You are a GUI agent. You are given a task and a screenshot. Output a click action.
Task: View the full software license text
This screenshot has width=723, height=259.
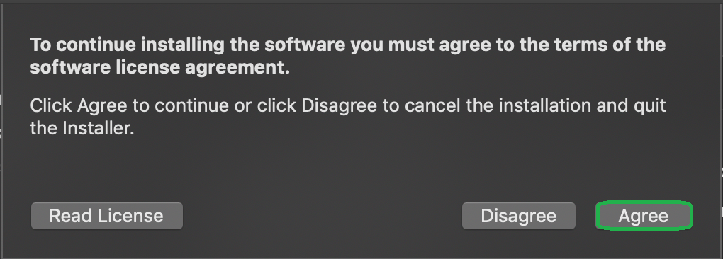(107, 216)
